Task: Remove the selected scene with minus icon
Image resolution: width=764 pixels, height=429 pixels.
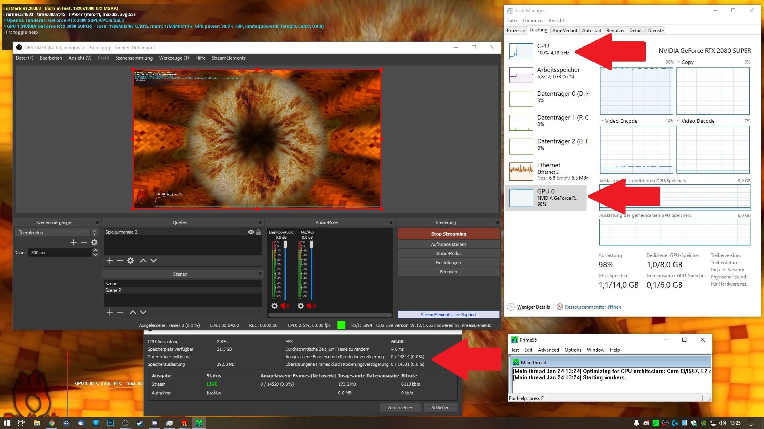Action: tap(120, 312)
